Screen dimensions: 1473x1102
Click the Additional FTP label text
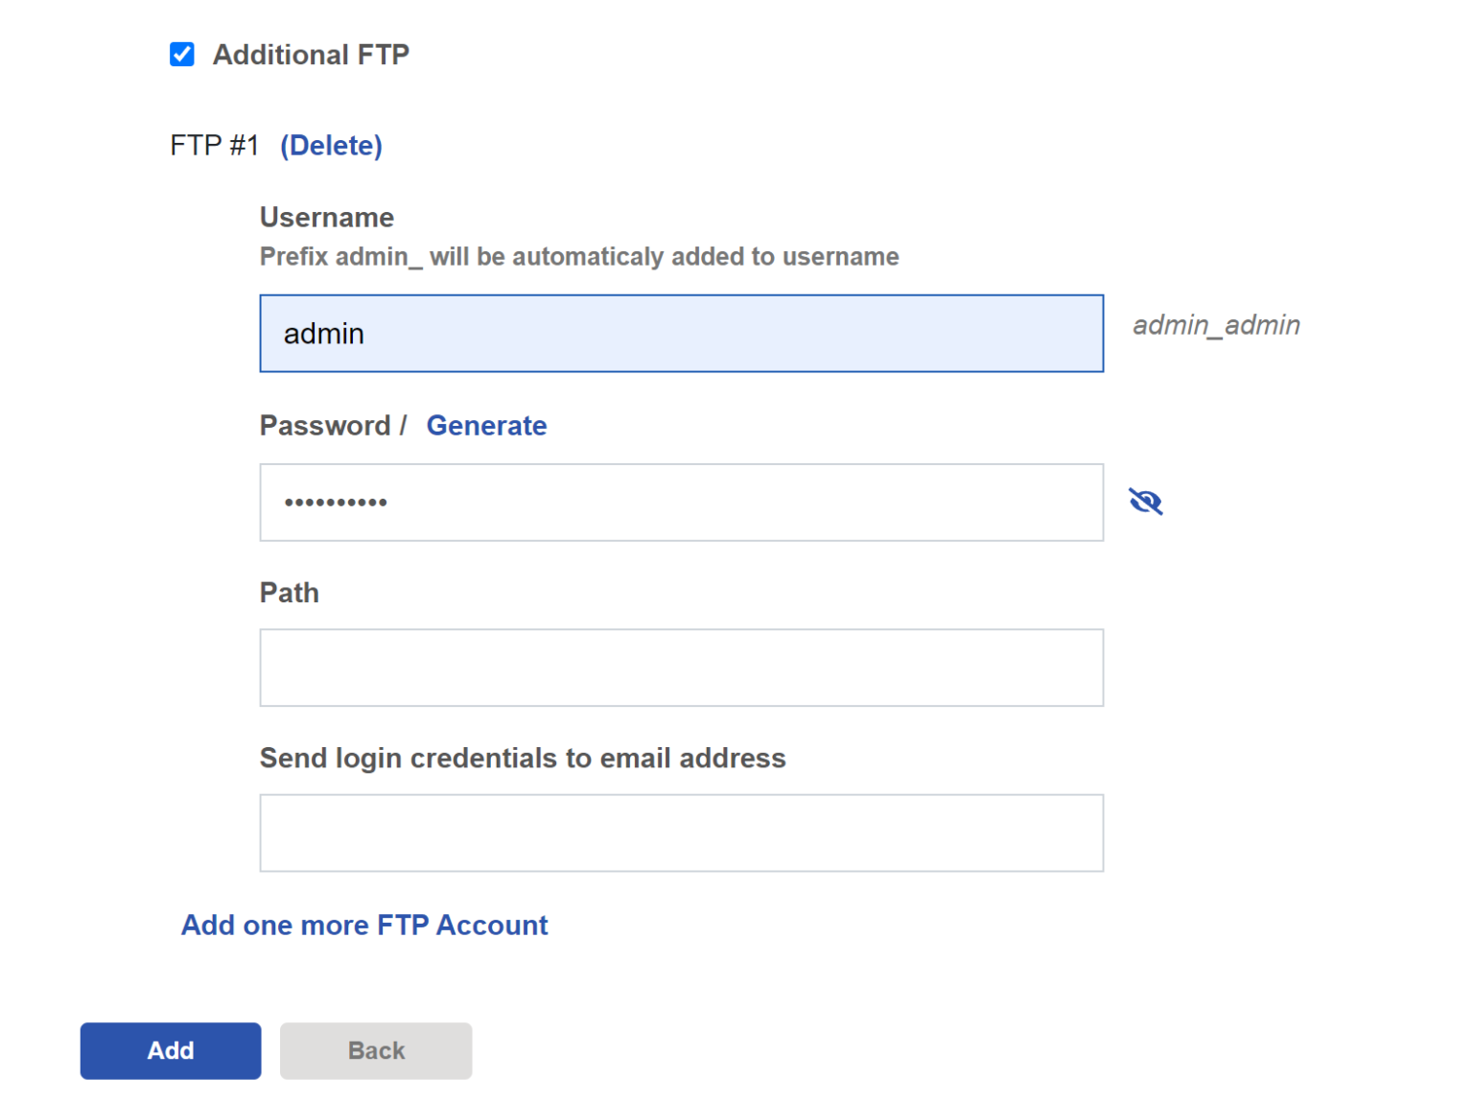311,55
